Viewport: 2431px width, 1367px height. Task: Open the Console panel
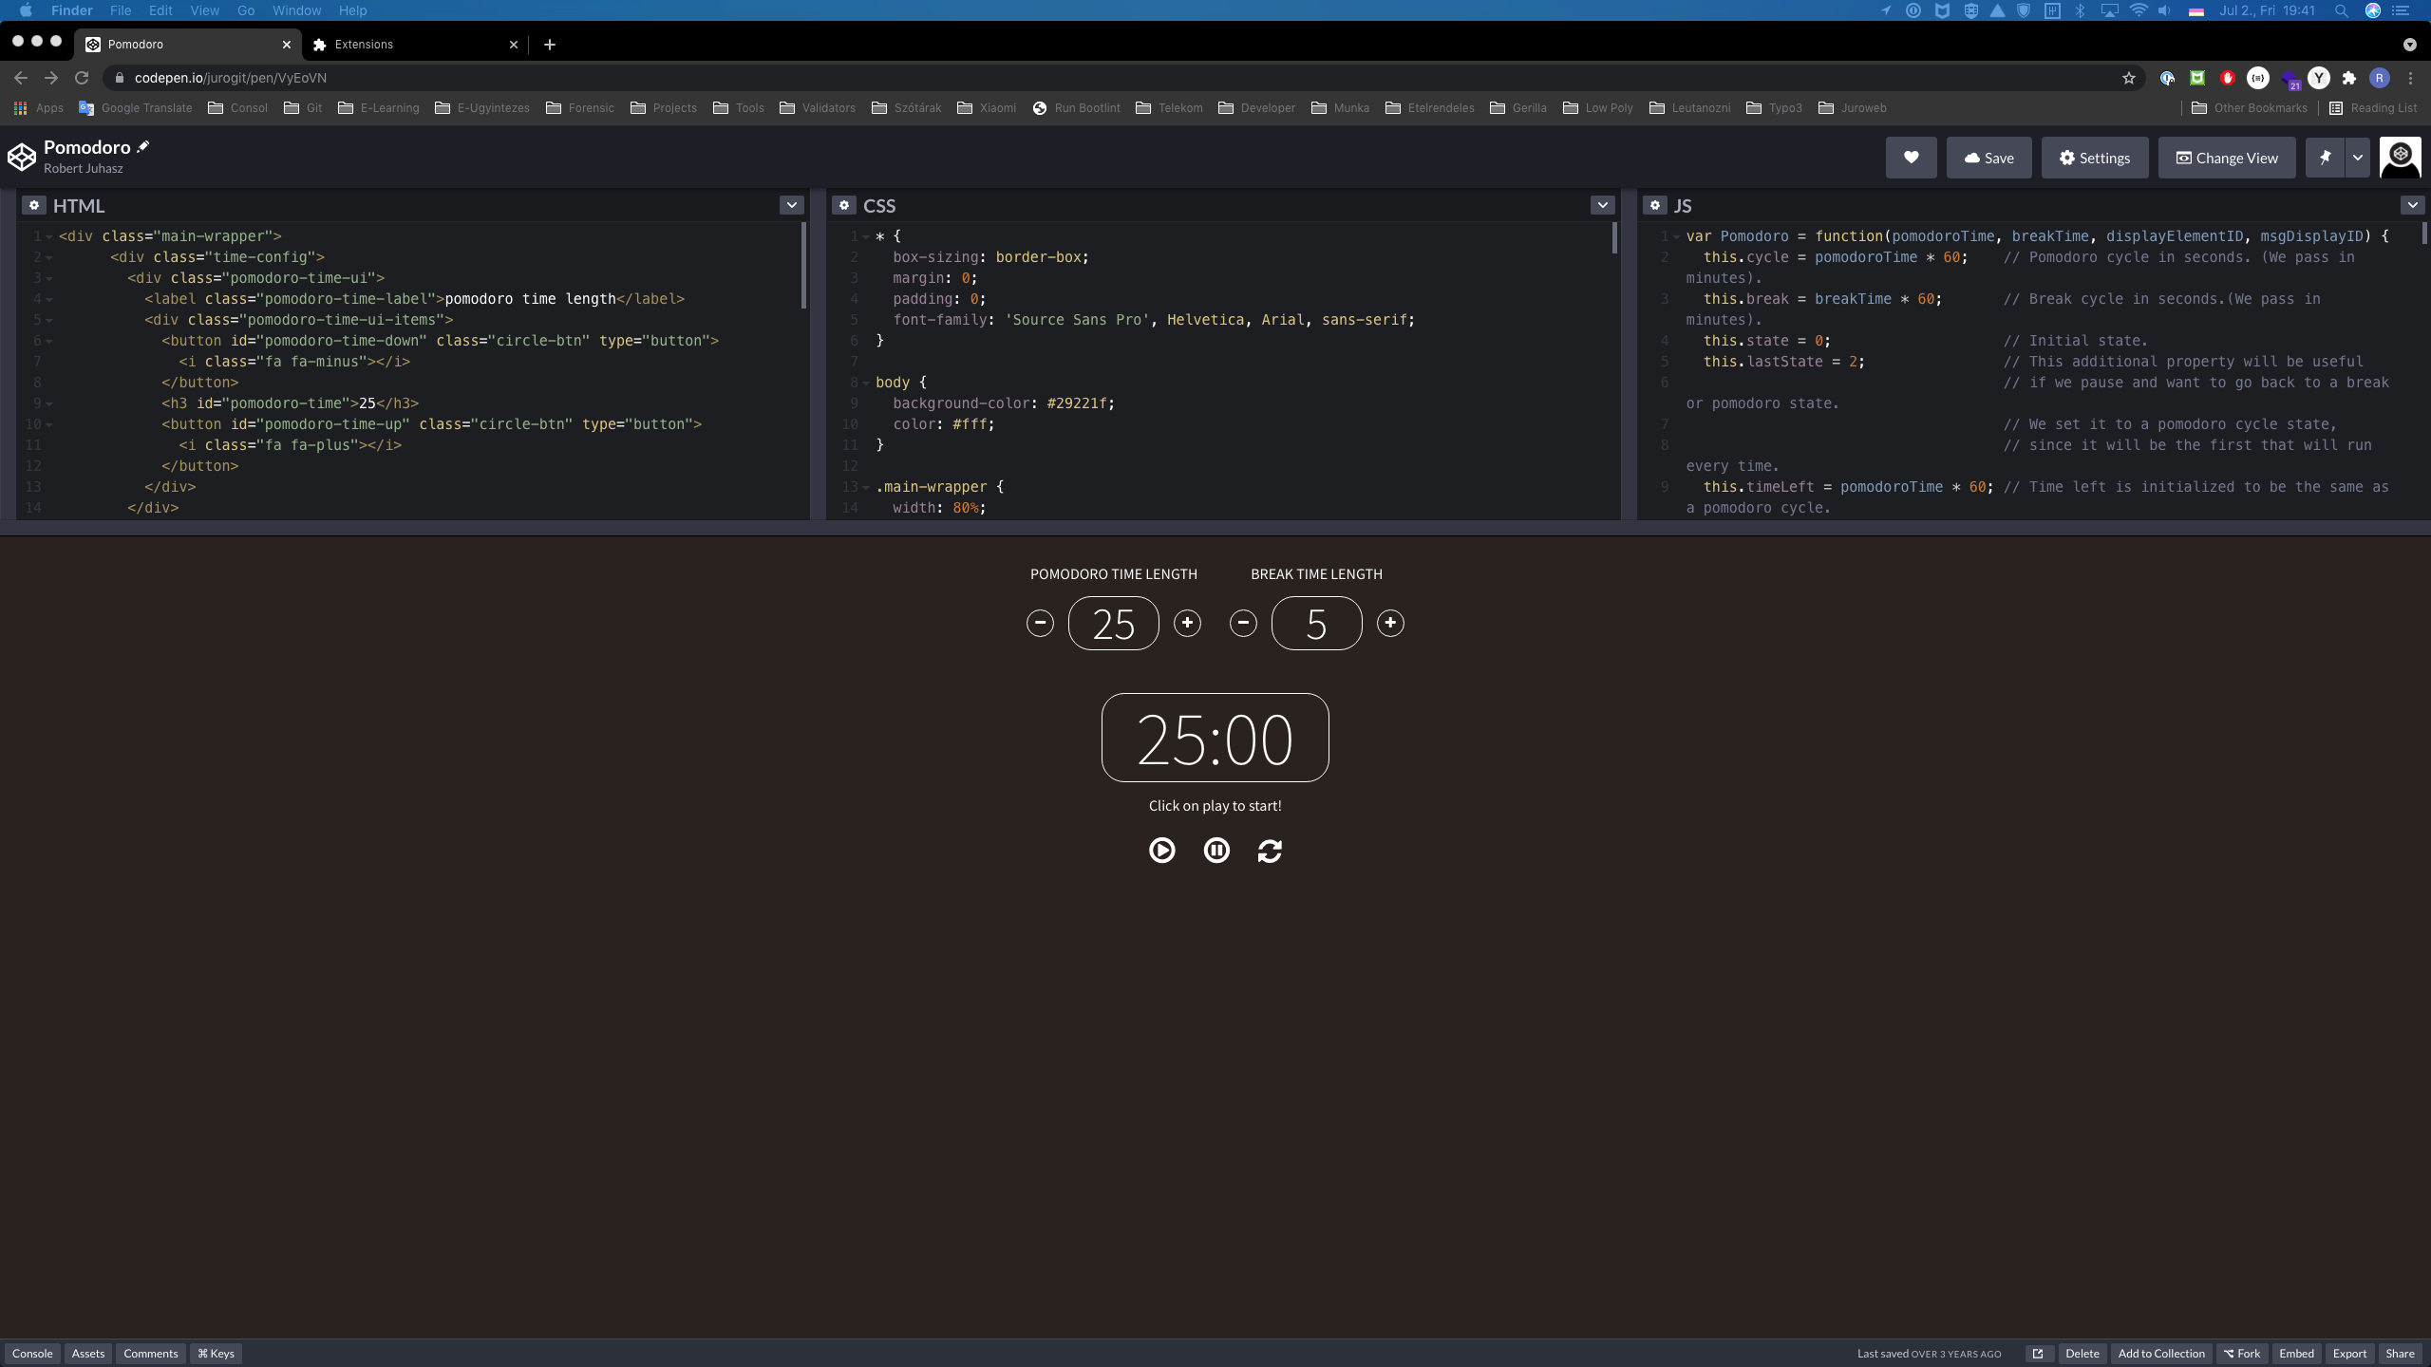tap(32, 1354)
